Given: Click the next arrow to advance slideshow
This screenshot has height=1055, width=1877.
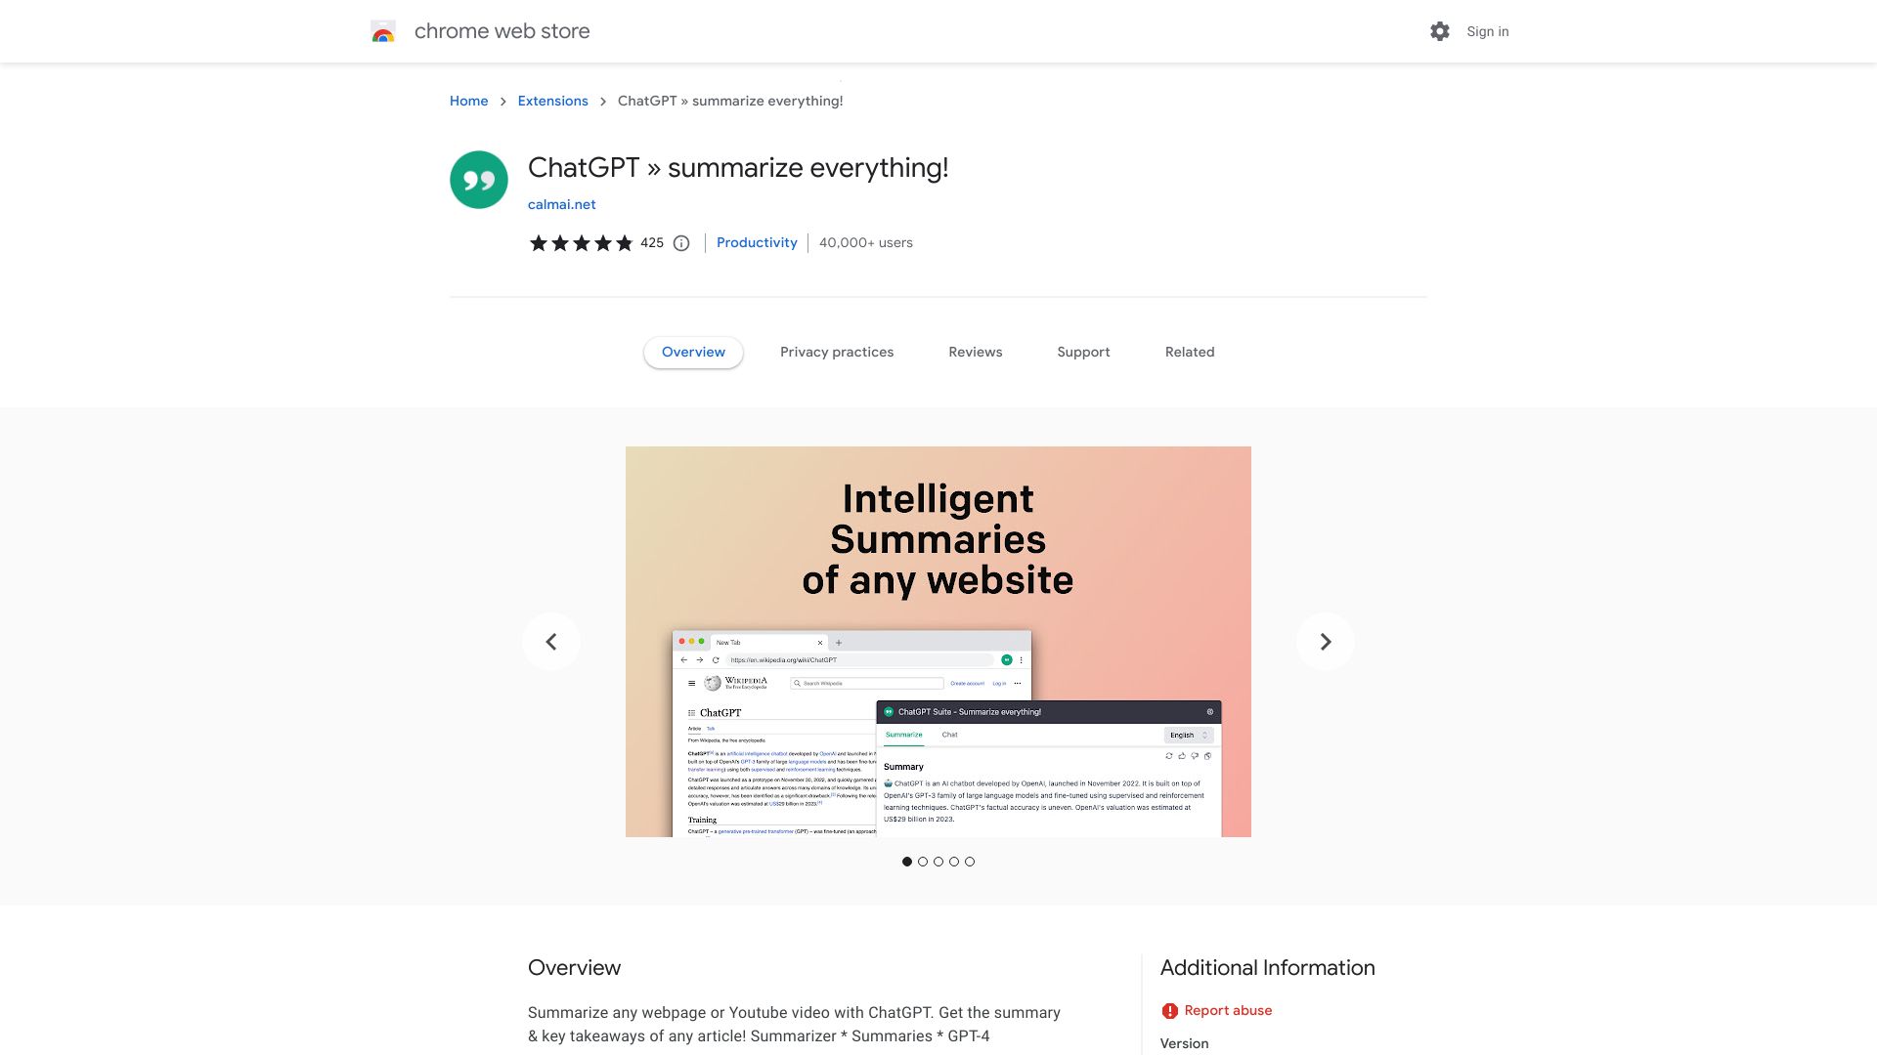Looking at the screenshot, I should click(x=1326, y=642).
